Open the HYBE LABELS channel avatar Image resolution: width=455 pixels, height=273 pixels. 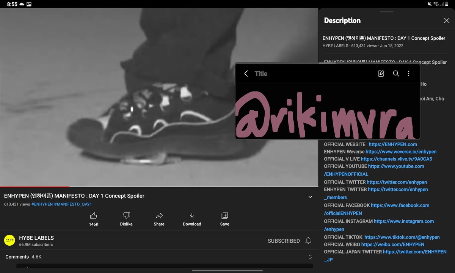(9, 240)
